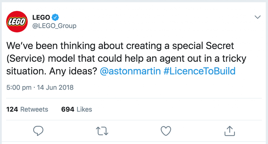This screenshot has height=144, width=268.
Task: Click the tweet's first line about Secret model
Action: tap(120, 46)
